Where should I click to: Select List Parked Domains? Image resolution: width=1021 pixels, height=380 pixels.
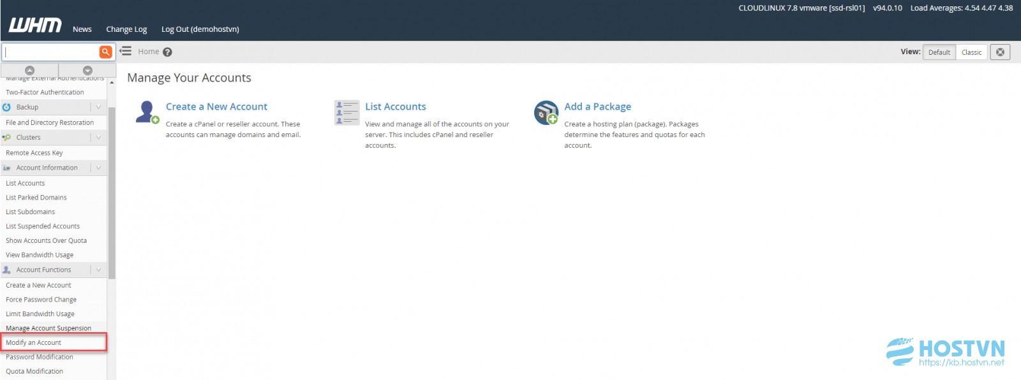(x=36, y=198)
